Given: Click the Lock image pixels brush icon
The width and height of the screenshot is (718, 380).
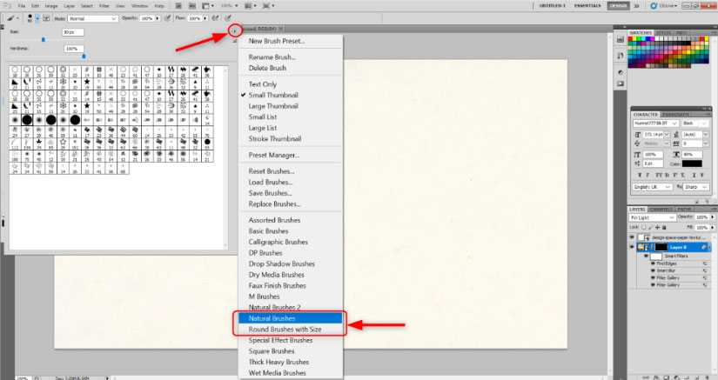Looking at the screenshot, I should [x=651, y=227].
